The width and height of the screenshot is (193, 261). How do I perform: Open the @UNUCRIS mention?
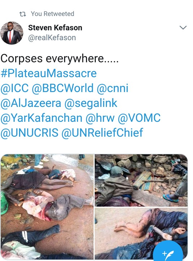(30, 133)
